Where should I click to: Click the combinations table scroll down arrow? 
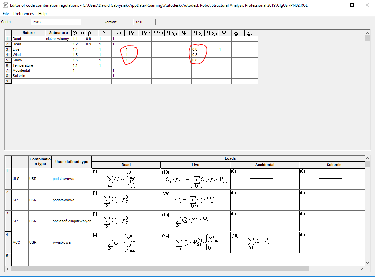click(368, 263)
